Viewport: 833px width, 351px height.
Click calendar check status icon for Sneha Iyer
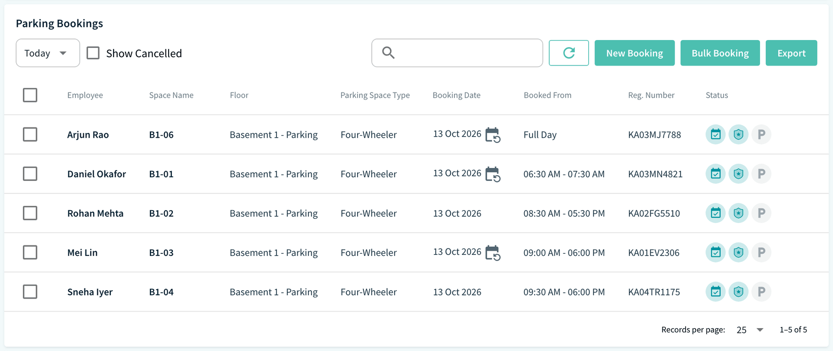coord(716,292)
